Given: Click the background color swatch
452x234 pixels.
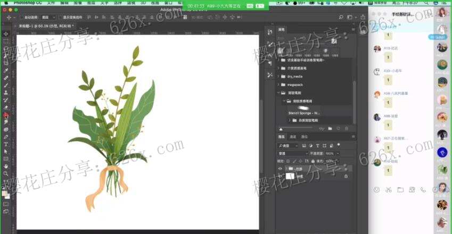Looking at the screenshot, I should [x=7, y=197].
